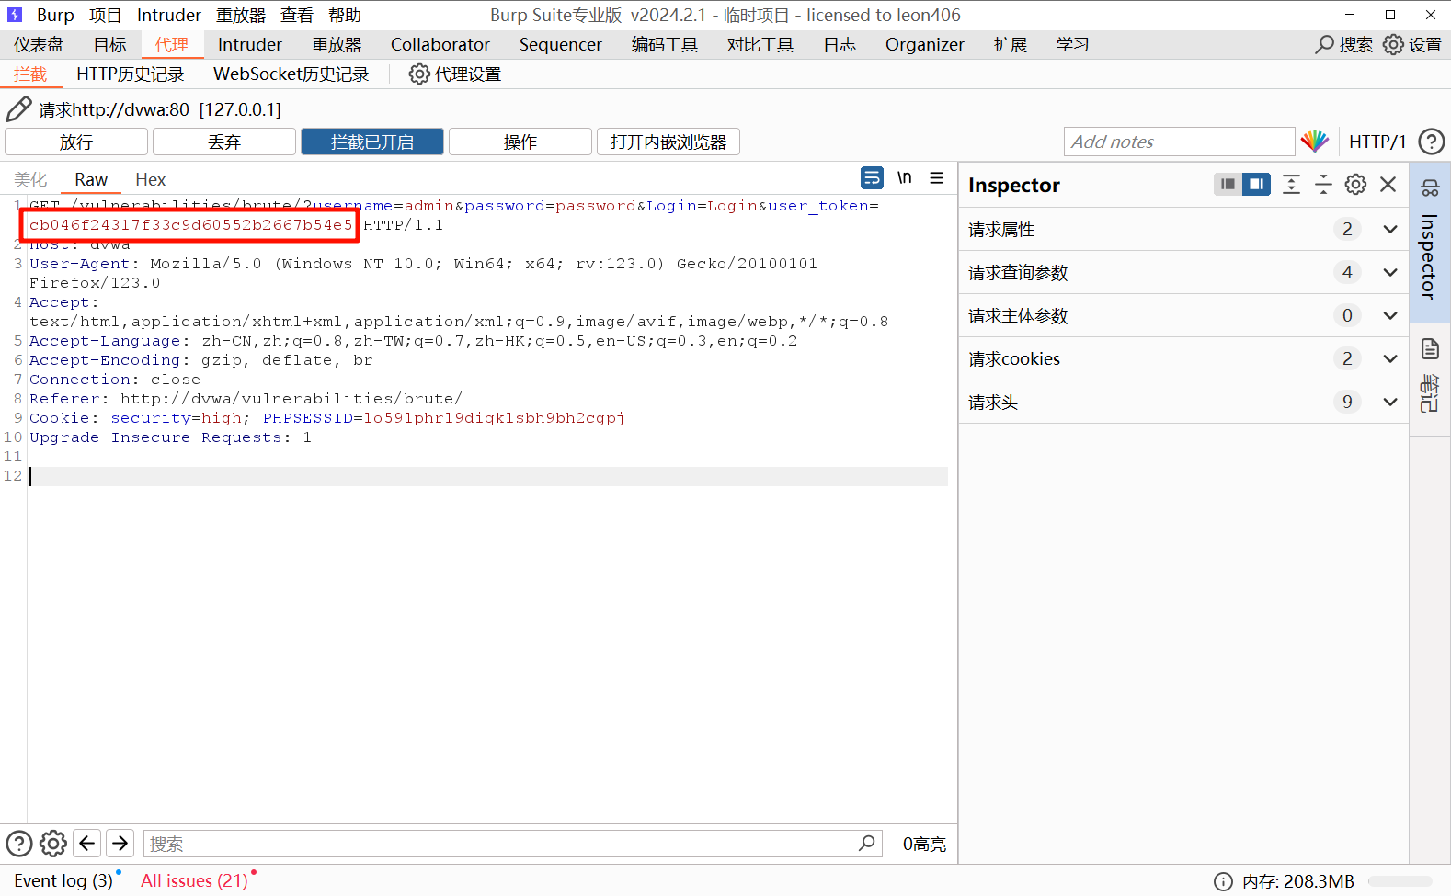Open the 查看 view menu
The height and width of the screenshot is (896, 1451).
[297, 15]
